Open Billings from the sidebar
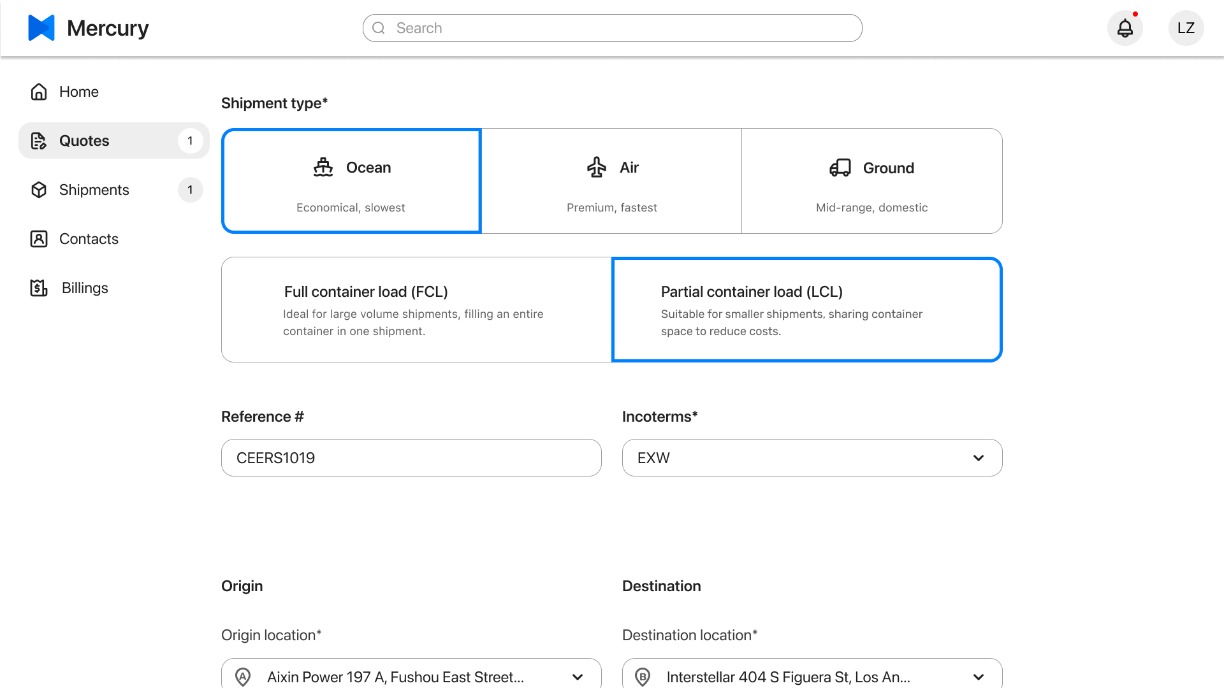Viewport: 1224px width, 688px height. [x=85, y=288]
